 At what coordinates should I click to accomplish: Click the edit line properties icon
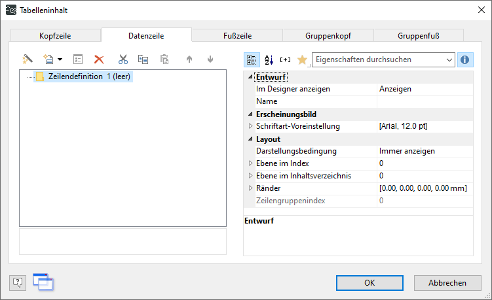(78, 59)
